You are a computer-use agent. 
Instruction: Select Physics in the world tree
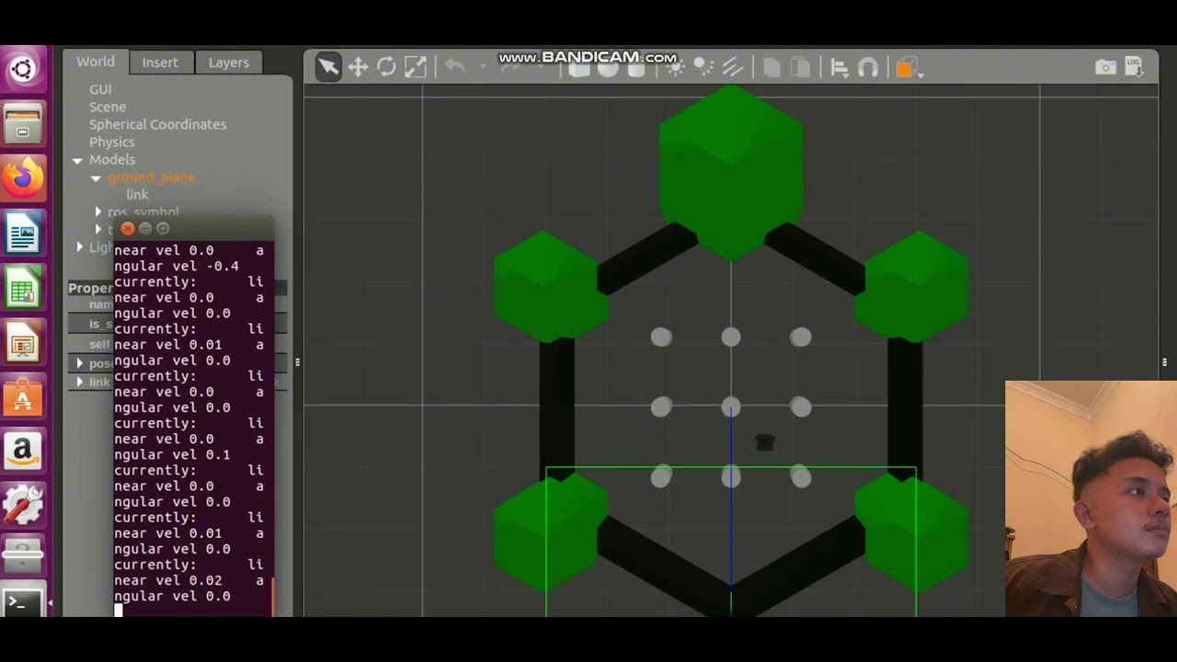[x=111, y=142]
